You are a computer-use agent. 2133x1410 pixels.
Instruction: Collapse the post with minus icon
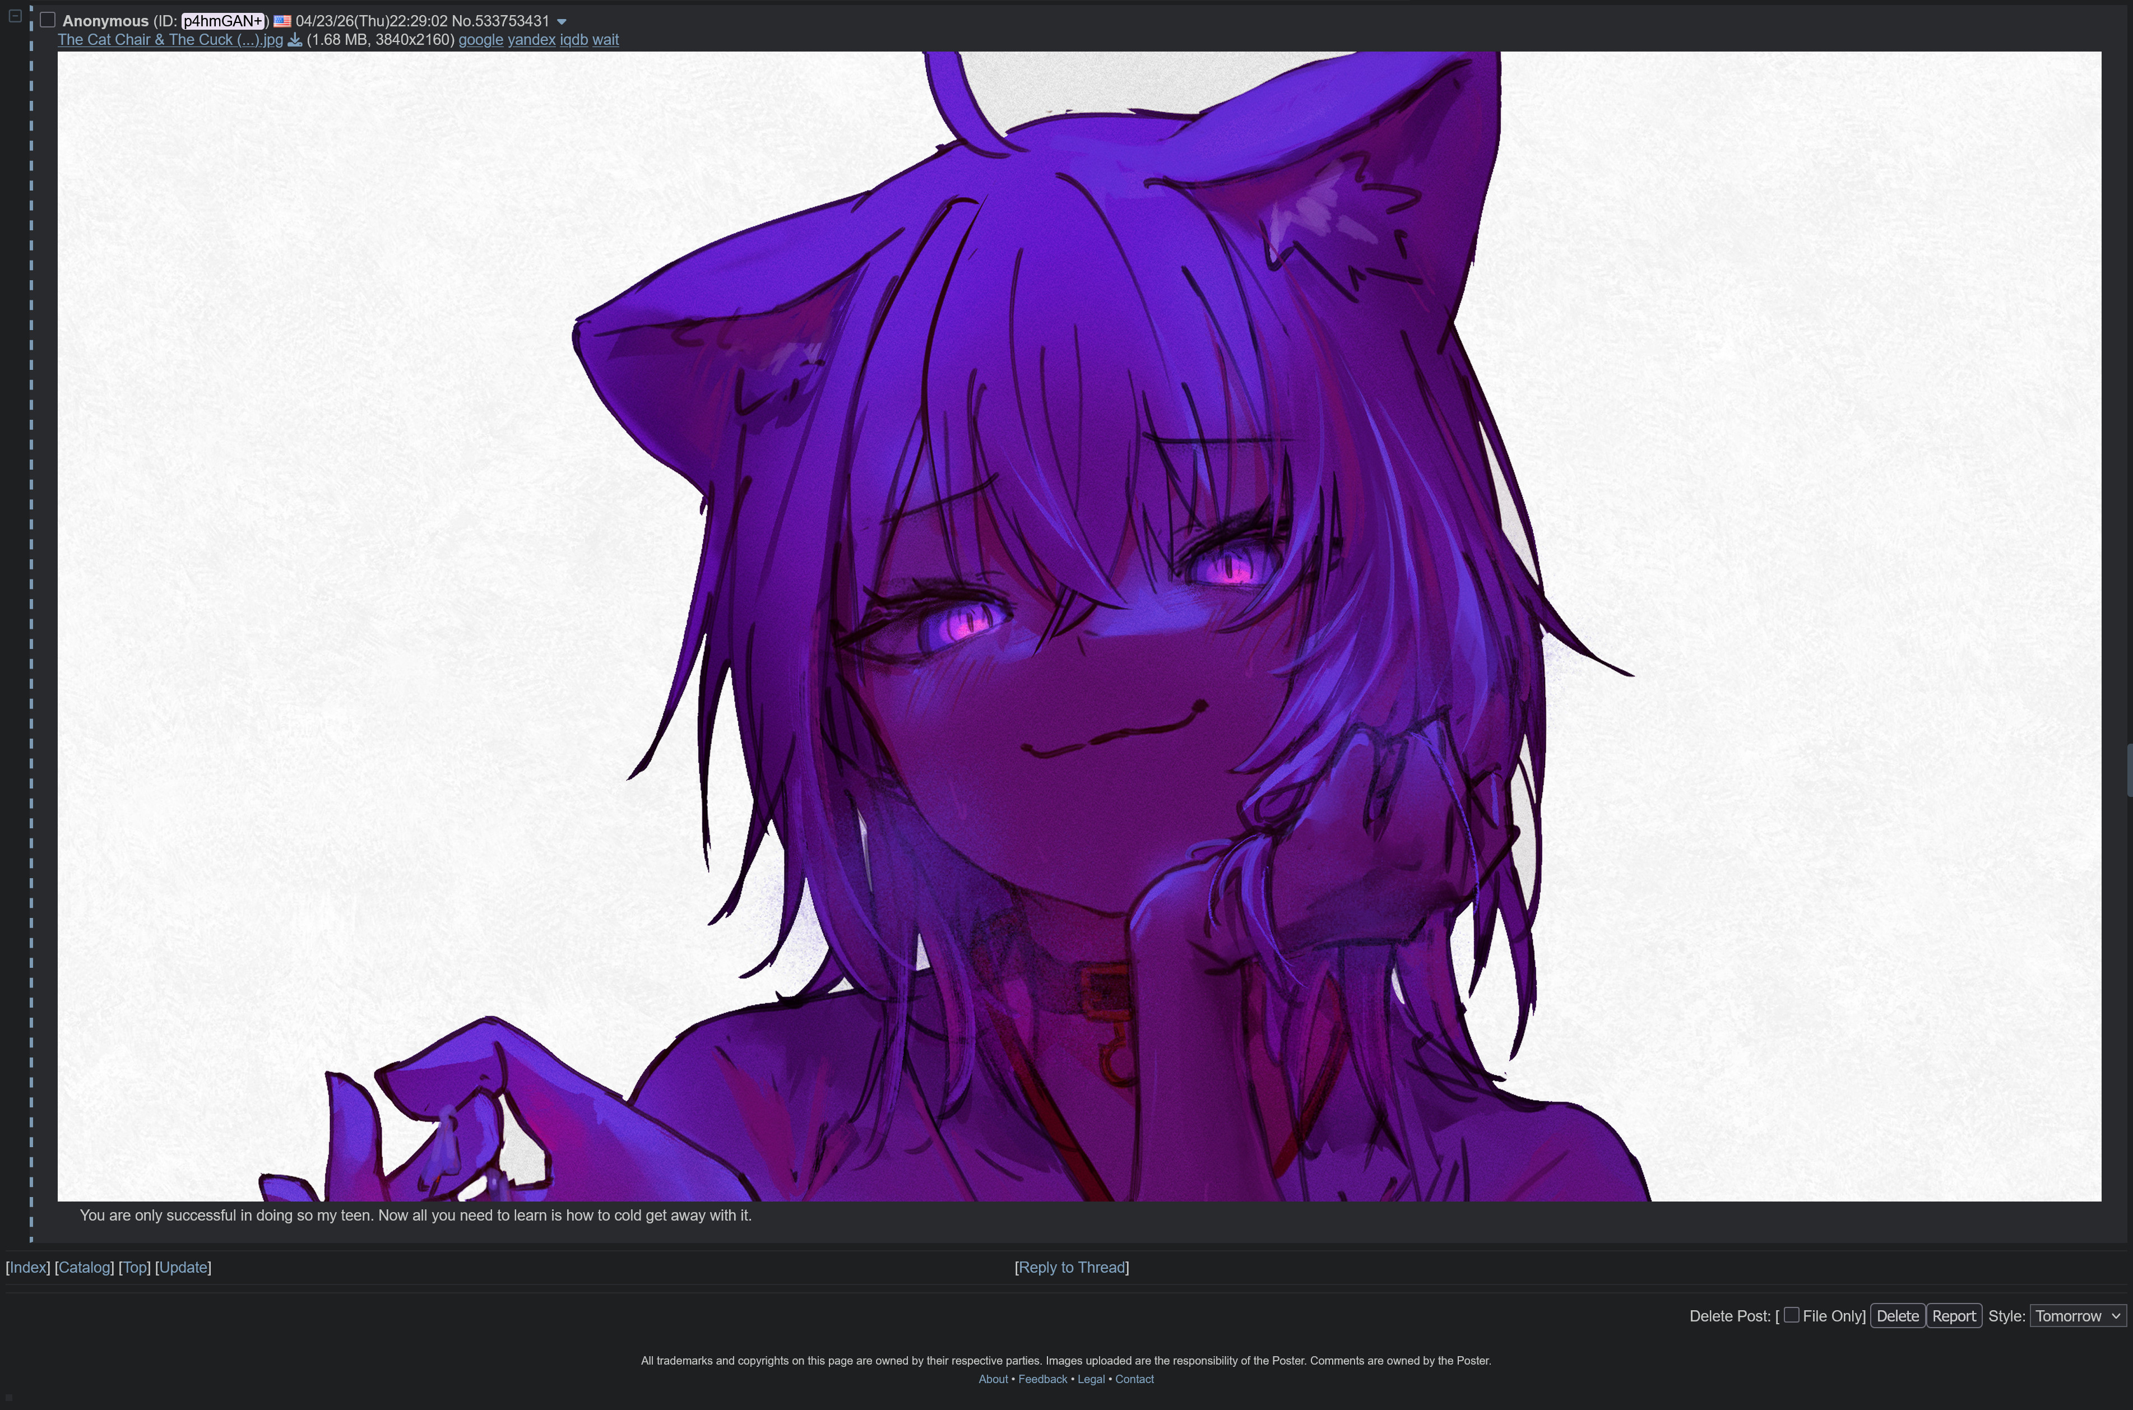point(15,15)
